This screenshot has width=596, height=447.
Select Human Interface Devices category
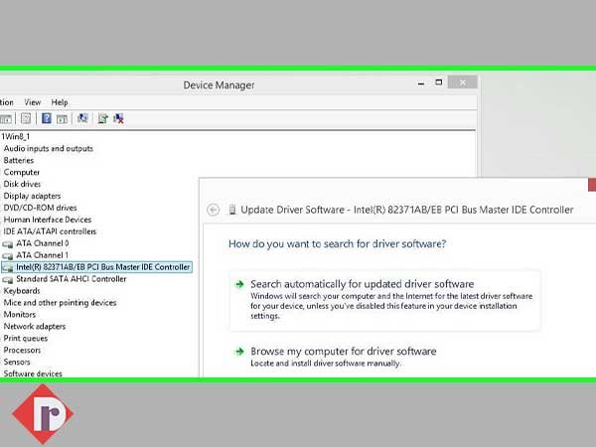[x=48, y=220]
